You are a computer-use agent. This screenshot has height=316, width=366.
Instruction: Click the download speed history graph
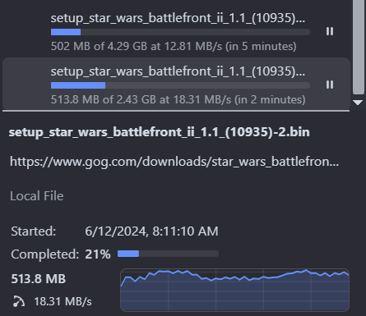click(x=234, y=290)
